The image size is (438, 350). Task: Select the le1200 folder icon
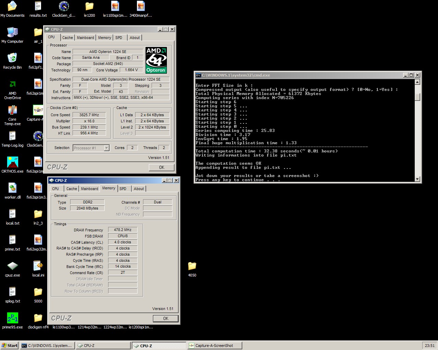point(89,6)
